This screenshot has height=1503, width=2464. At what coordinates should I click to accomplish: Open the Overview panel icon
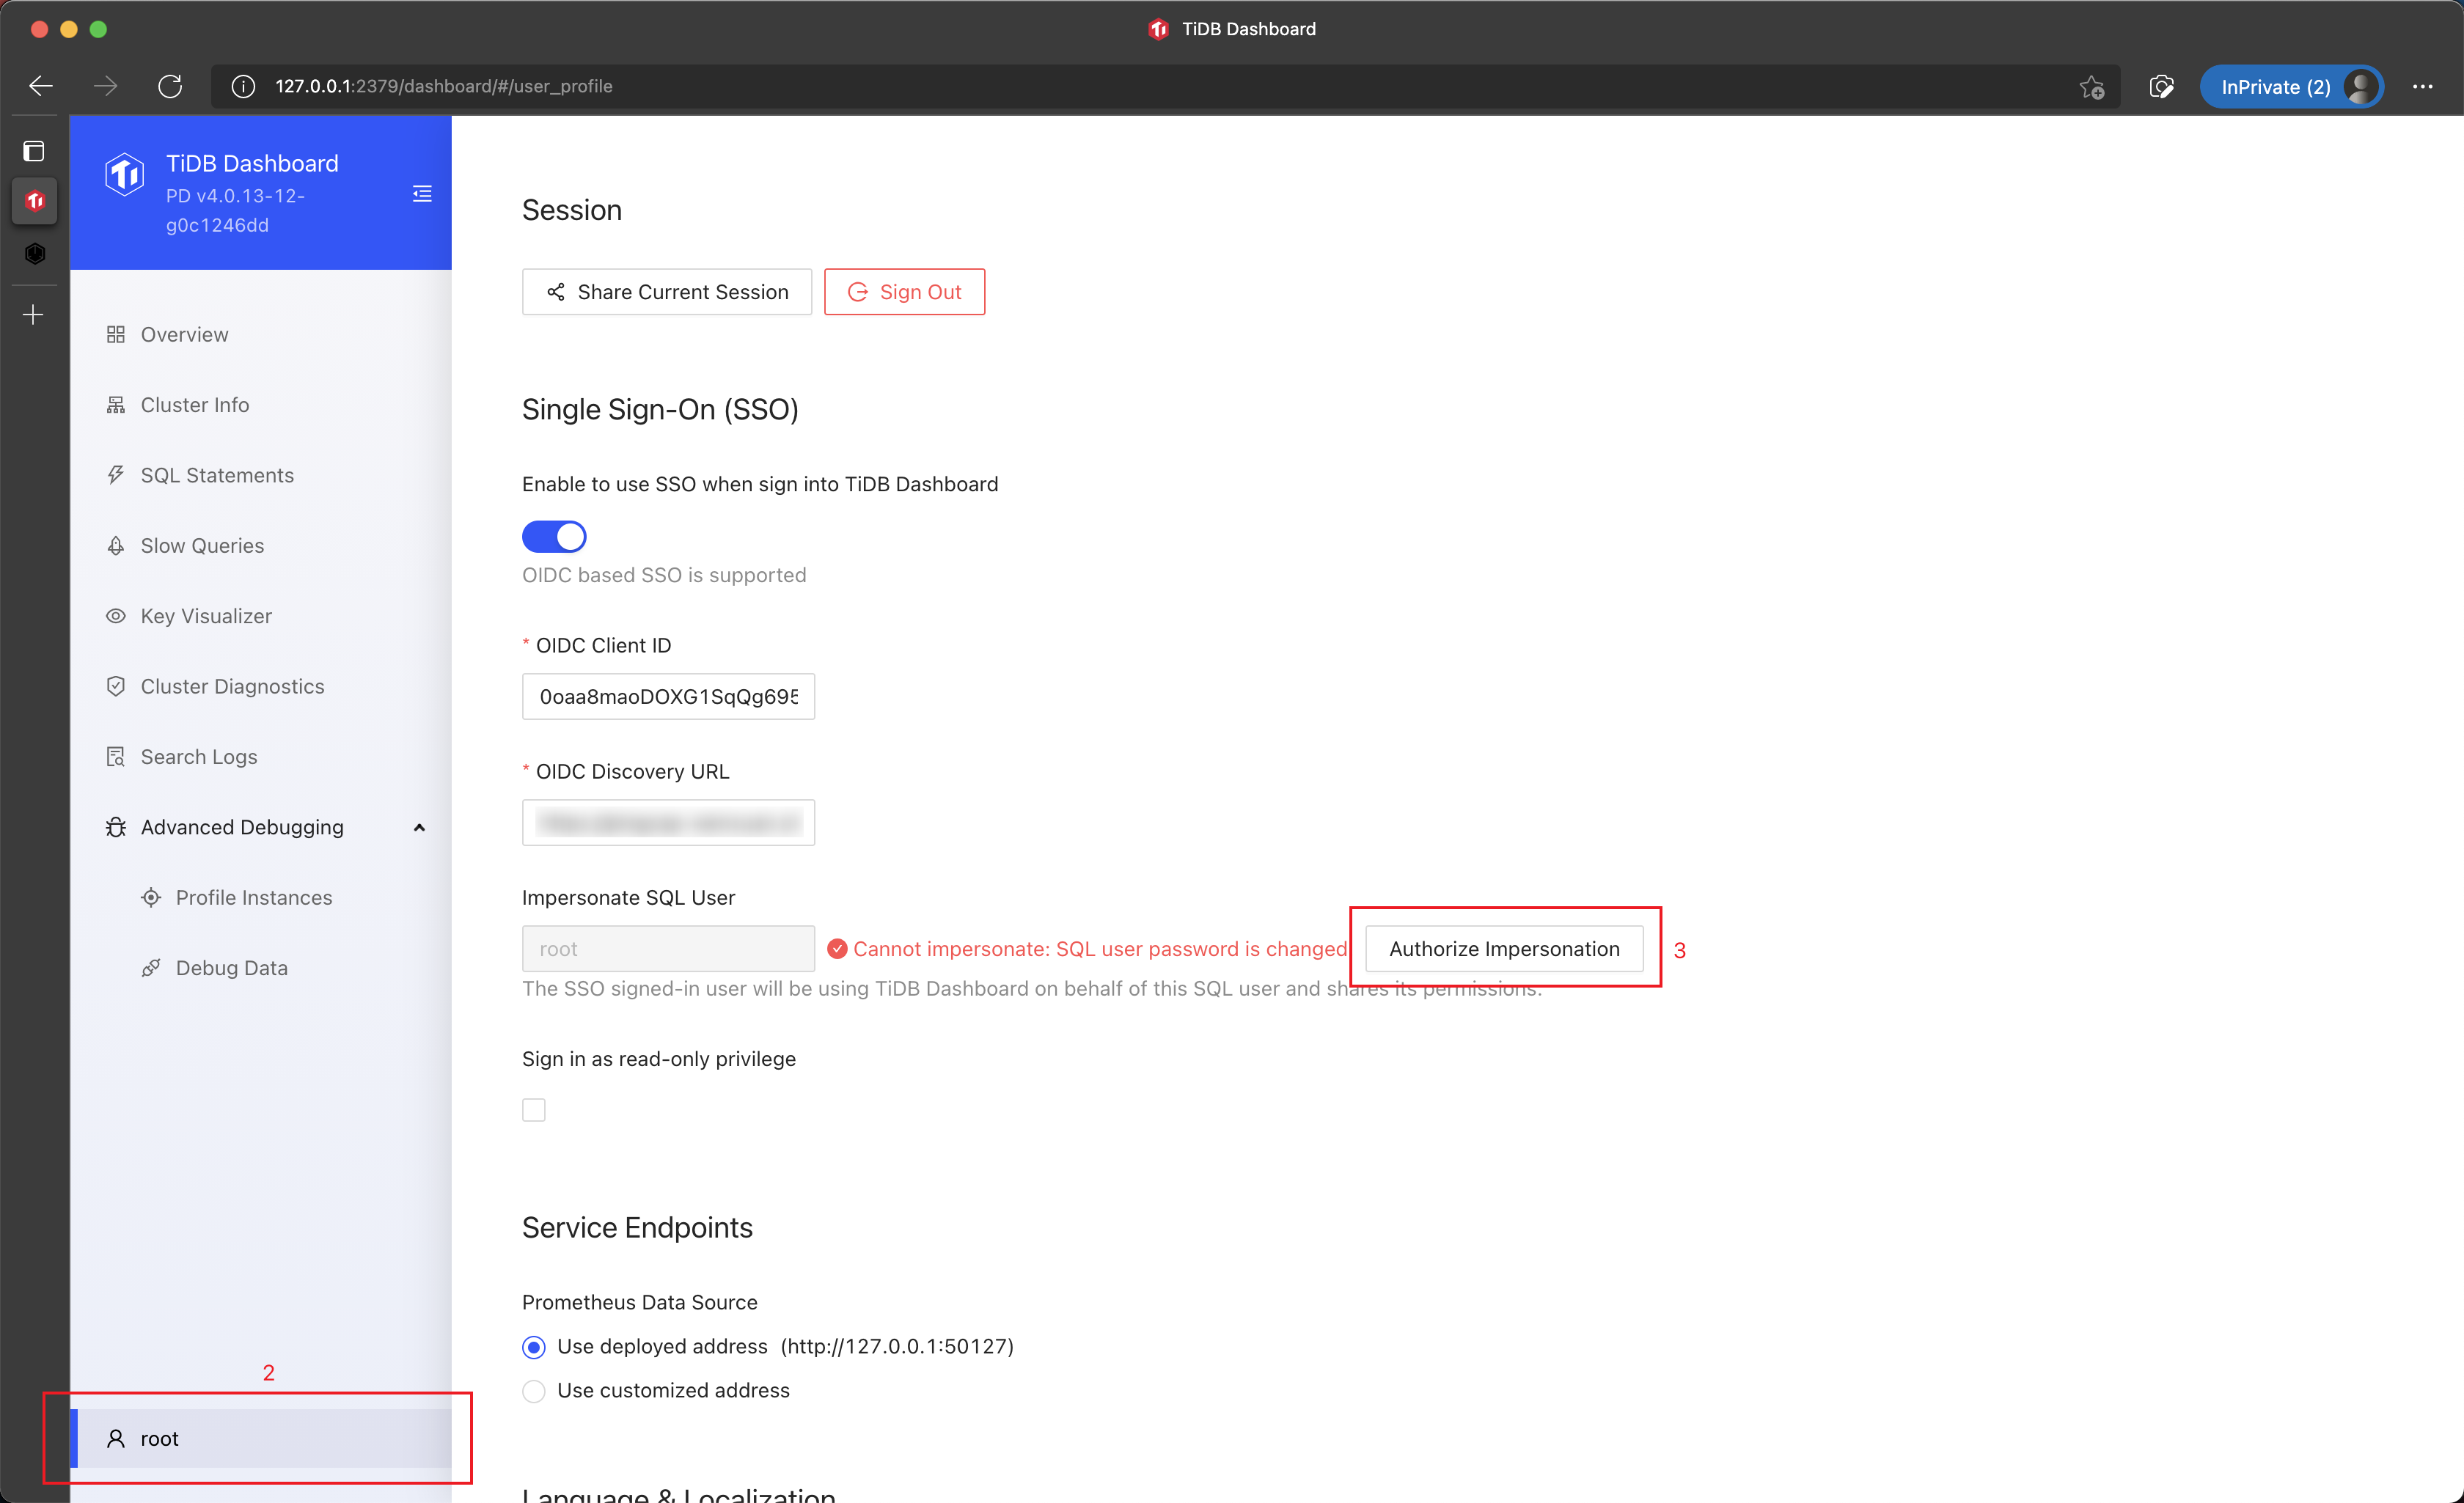tap(184, 334)
